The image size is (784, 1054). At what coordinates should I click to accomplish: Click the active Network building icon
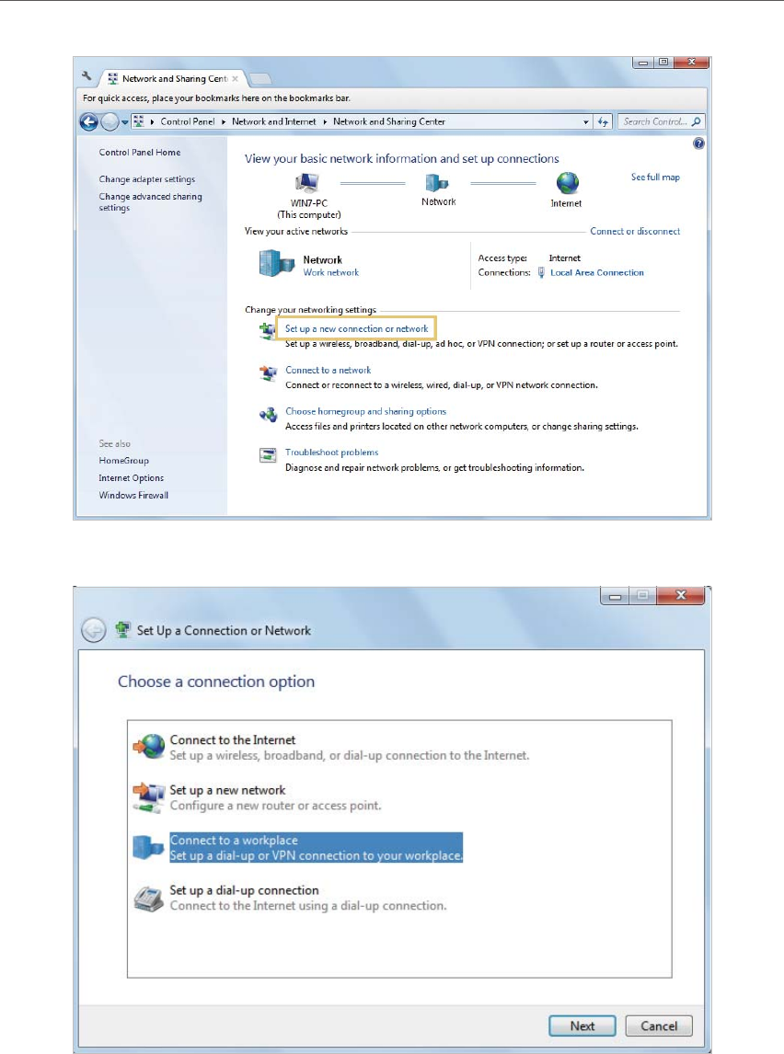(x=276, y=263)
